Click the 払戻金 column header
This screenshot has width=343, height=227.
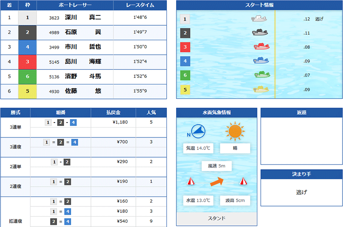[113, 113]
